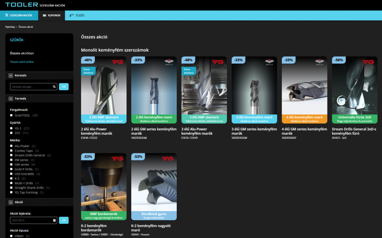Open 3 élű keményfém maró product image

click(254, 90)
